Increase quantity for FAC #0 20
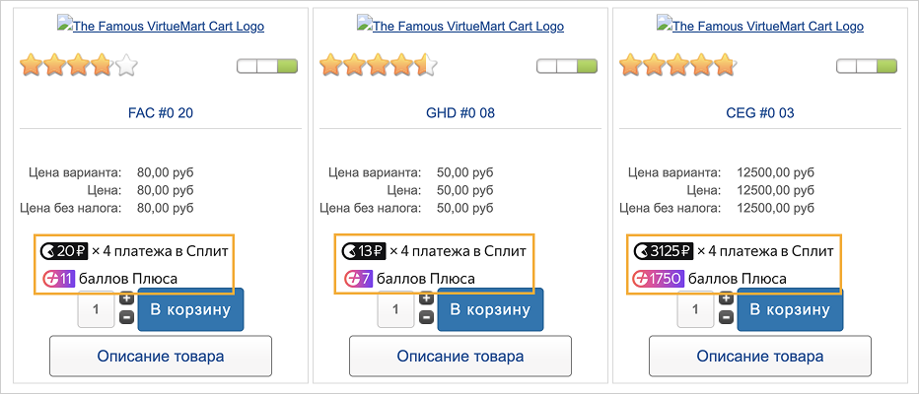Screen dimensions: 919x394 point(126,298)
